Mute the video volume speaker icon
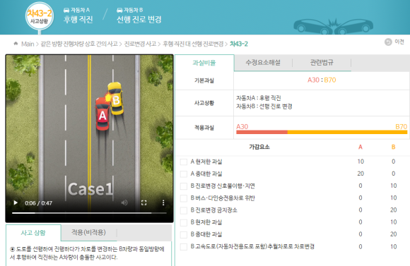This screenshot has height=266, width=410. 124,202
